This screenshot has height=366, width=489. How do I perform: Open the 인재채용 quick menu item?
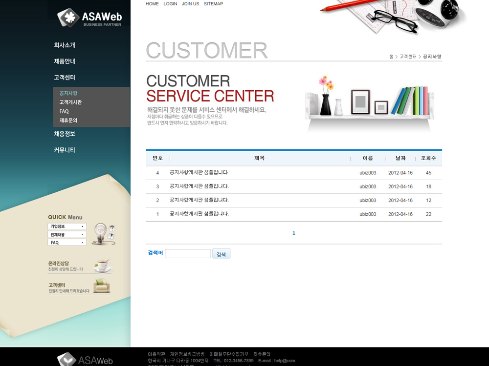[x=67, y=235]
